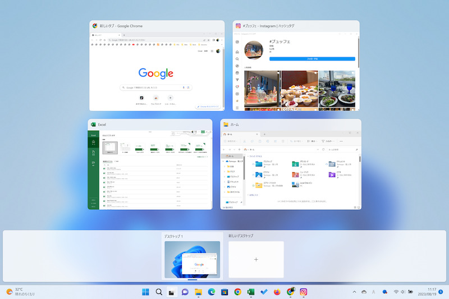Viewport: 449px width, 299px height.
Task: Click the To Do checkmark taskbar icon
Action: [264, 292]
